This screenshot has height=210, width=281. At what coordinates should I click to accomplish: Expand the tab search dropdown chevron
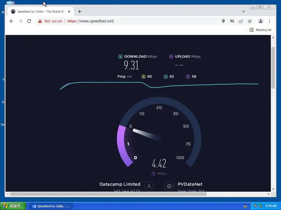(244, 11)
